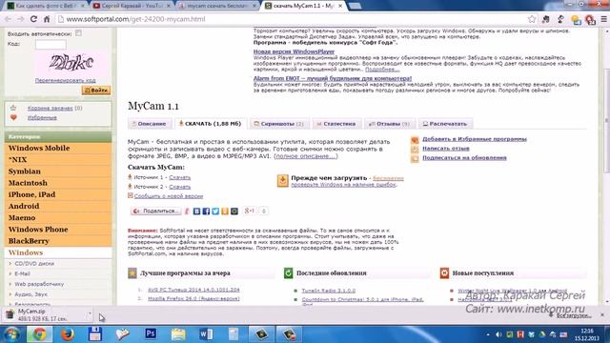Switch to the Сергій Карабай YouTube tab
Screen dimensions: 610x343
(x=132, y=6)
